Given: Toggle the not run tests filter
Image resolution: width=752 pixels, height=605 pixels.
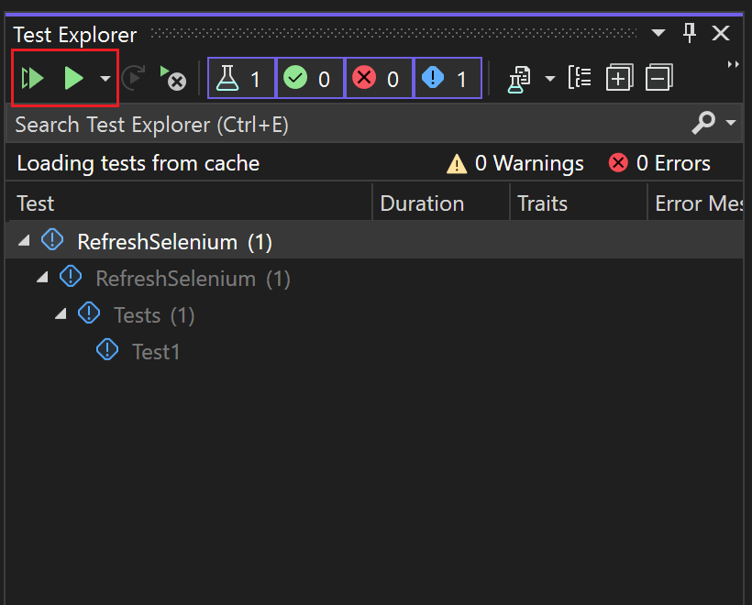Looking at the screenshot, I should coord(448,78).
